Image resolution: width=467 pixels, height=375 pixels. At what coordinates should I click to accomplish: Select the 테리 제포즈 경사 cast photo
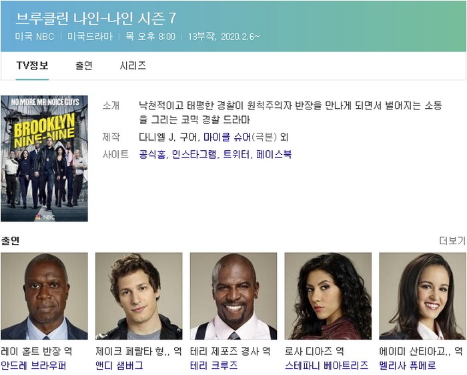(x=233, y=296)
